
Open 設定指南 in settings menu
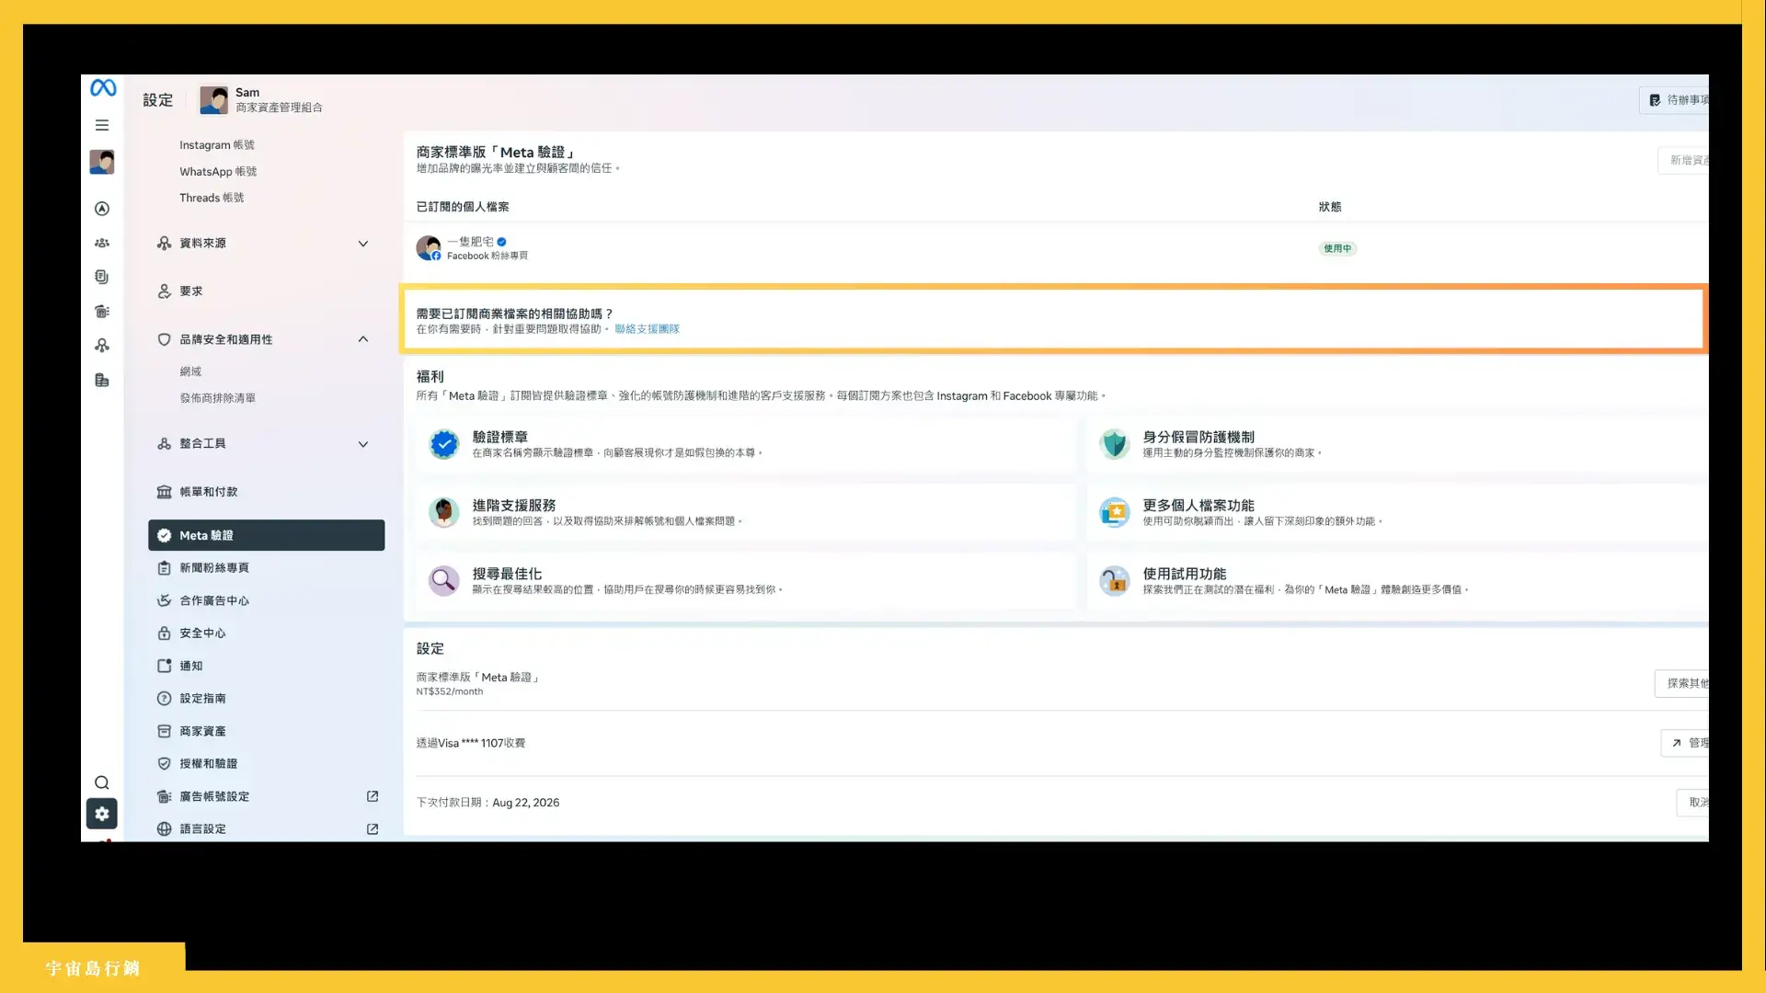[202, 699]
